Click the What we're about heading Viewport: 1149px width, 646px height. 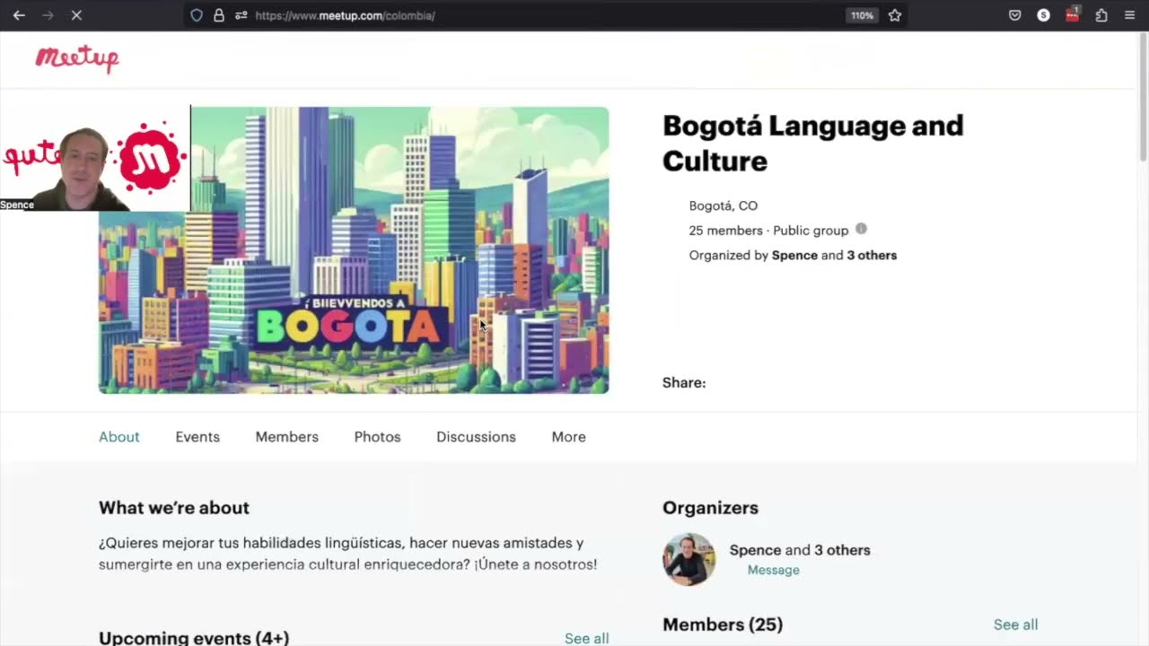174,508
